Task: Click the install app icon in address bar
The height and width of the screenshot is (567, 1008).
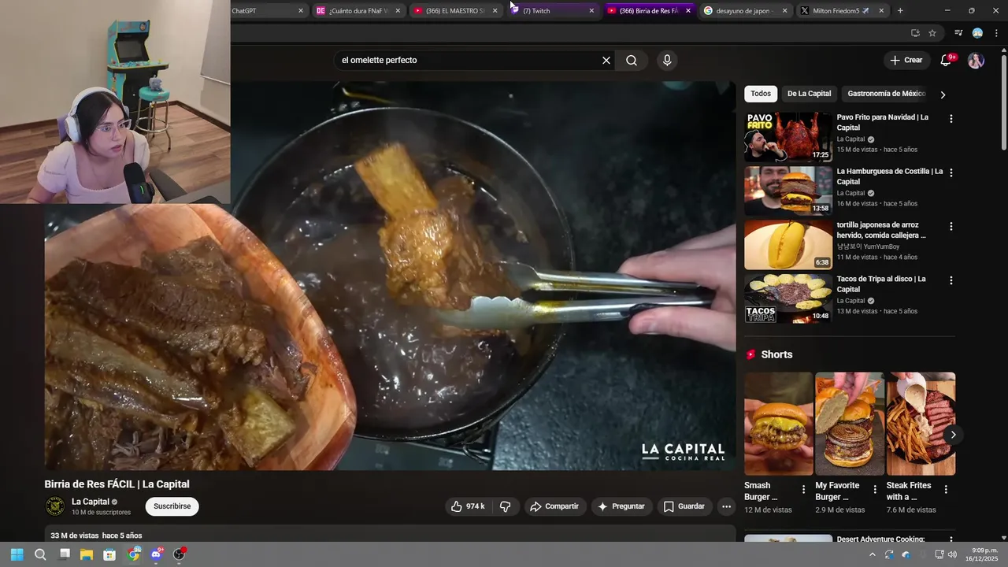Action: [915, 33]
